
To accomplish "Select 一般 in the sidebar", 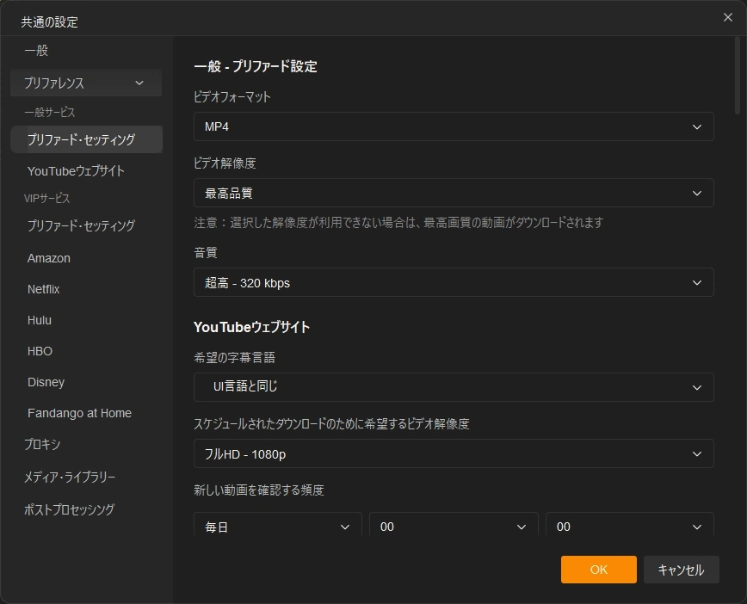I will click(x=86, y=51).
